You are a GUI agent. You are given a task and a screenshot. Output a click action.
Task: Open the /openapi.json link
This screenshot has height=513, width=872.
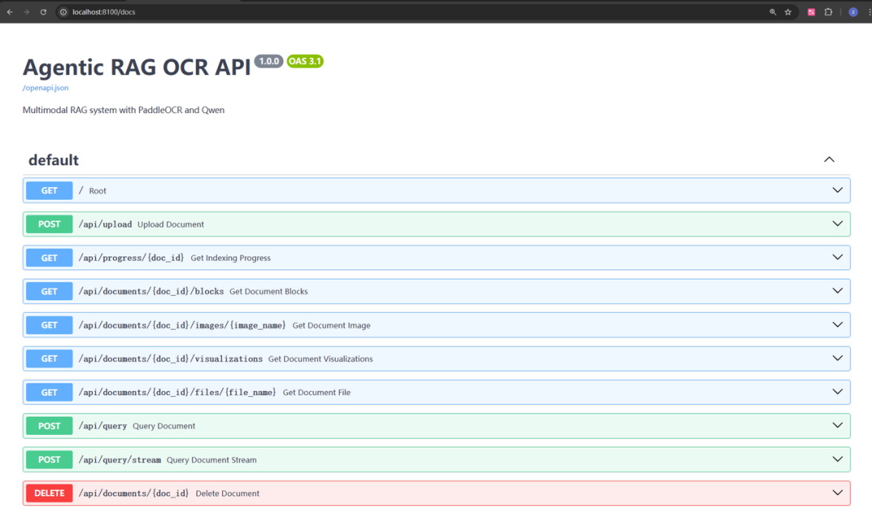(45, 88)
